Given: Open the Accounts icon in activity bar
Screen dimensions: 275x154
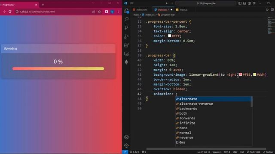Looking at the screenshot, I should [126, 137].
